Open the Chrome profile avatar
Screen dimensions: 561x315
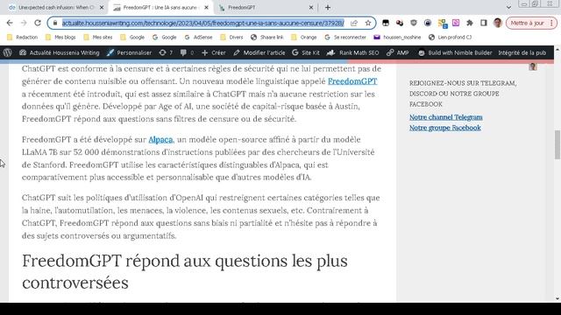point(498,23)
